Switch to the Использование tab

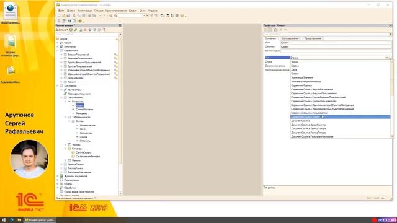(x=290, y=38)
